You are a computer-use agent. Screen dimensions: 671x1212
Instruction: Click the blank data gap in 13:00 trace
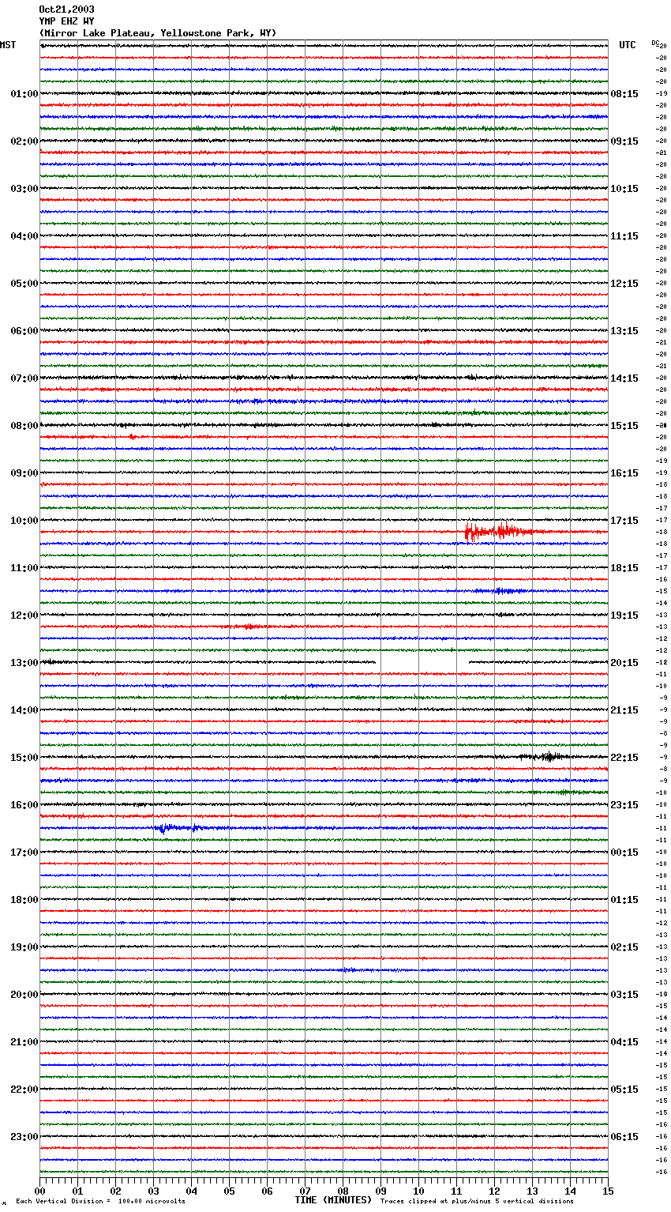[422, 662]
